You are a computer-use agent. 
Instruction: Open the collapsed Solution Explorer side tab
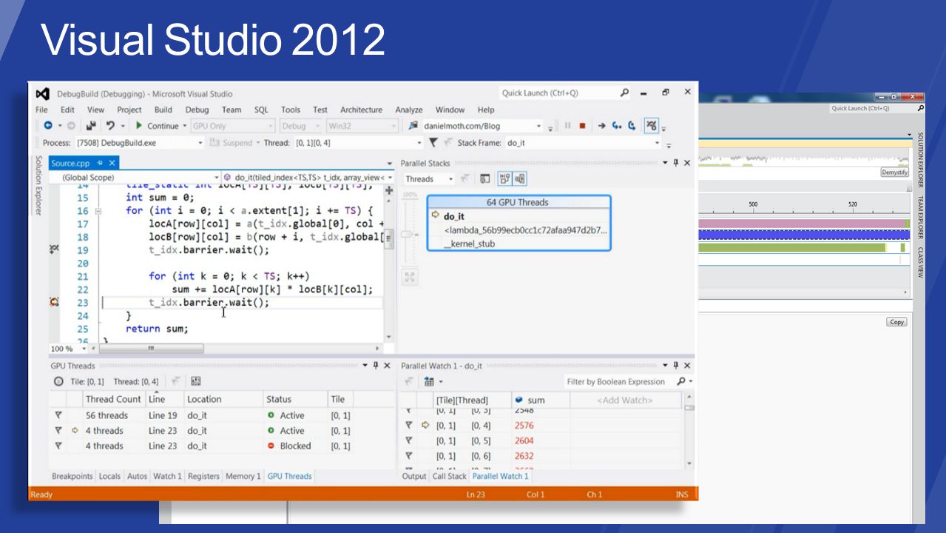click(38, 185)
